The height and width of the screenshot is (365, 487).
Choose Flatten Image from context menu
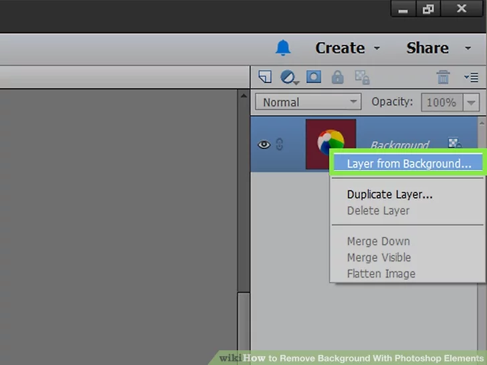coord(381,274)
